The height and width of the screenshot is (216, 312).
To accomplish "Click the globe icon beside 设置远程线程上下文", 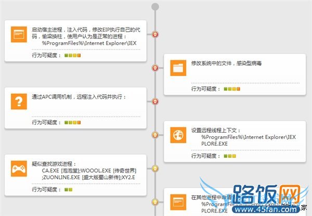I will click(x=178, y=135).
